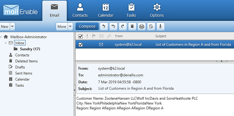Click the Sent Items icon in sidebar
The height and width of the screenshot is (116, 234).
[11, 73]
